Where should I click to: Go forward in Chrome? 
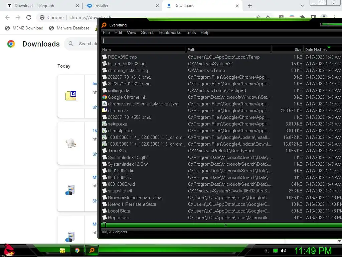point(18,17)
